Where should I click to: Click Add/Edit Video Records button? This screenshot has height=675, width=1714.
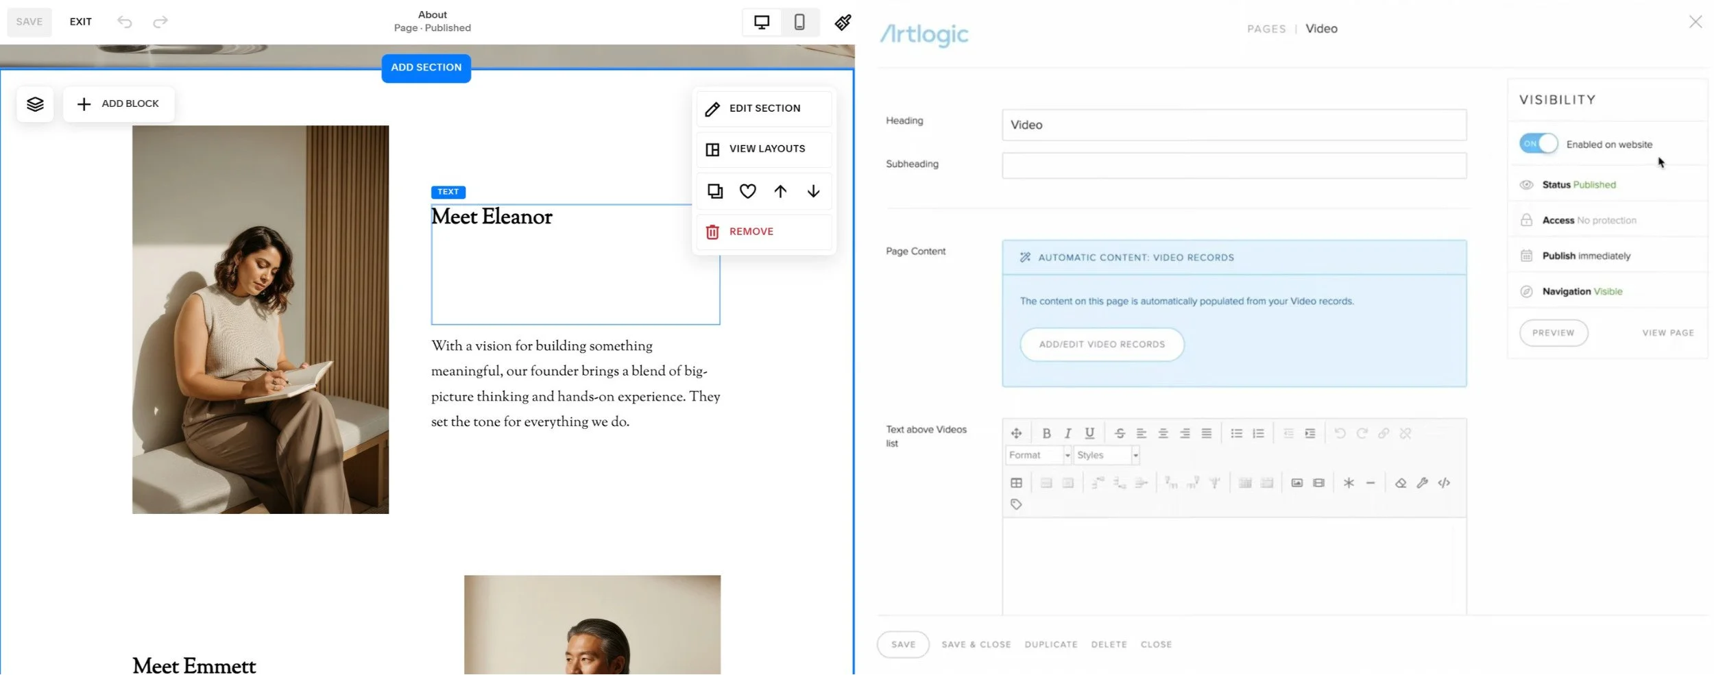coord(1102,345)
